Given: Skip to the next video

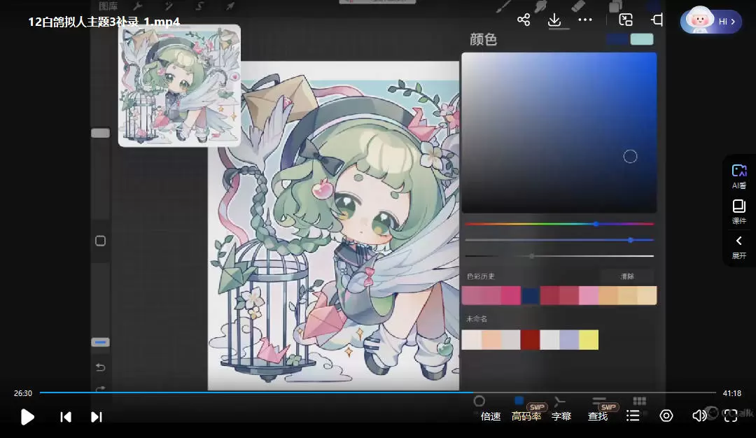Looking at the screenshot, I should (x=97, y=417).
